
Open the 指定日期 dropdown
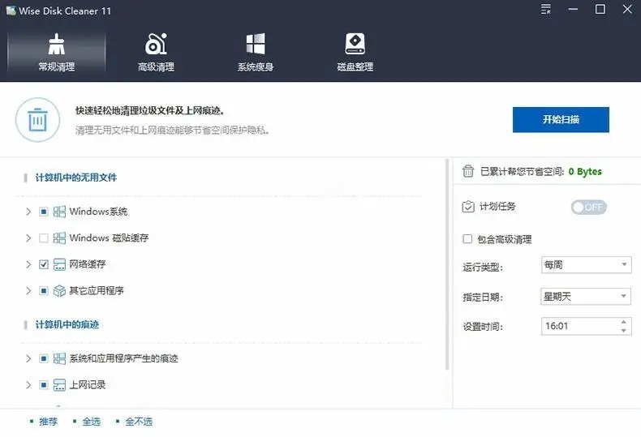click(586, 296)
